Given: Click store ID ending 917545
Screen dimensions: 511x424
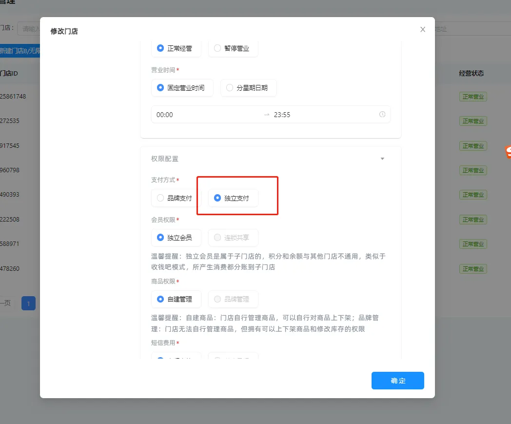Looking at the screenshot, I should tap(10, 146).
